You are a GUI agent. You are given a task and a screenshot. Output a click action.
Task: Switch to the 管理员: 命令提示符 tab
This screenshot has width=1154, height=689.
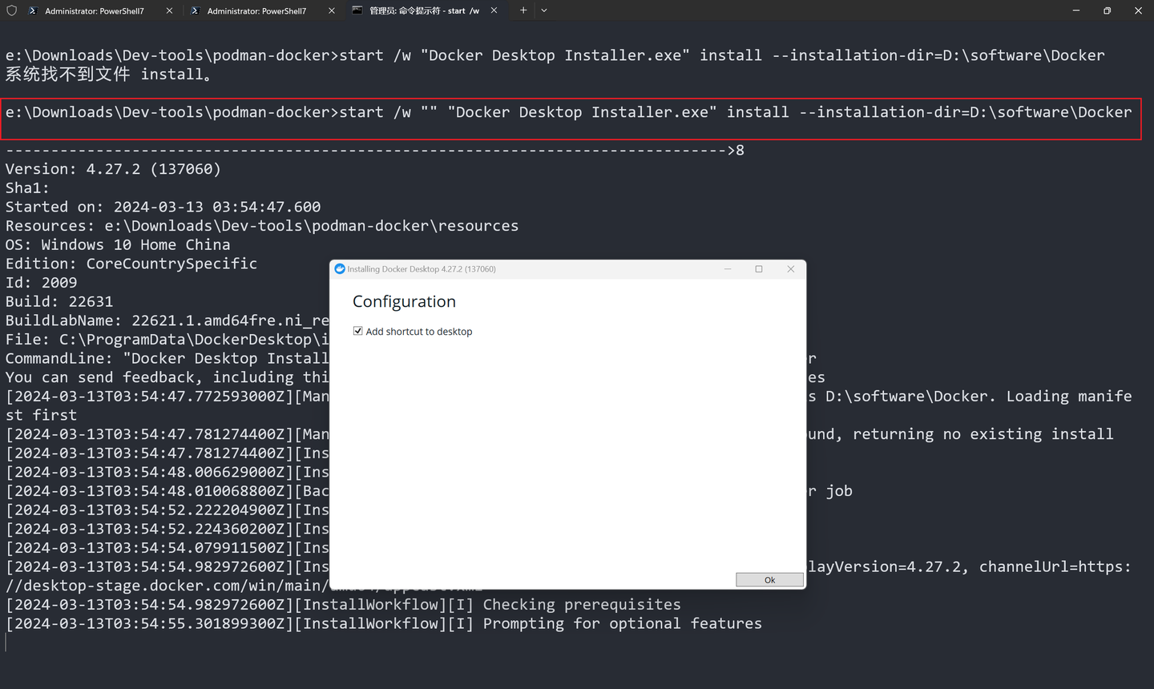pyautogui.click(x=425, y=10)
